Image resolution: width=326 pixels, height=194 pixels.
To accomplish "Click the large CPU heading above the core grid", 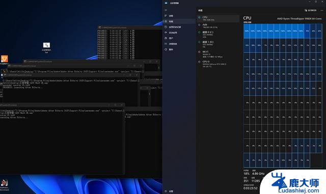I will pyautogui.click(x=247, y=18).
